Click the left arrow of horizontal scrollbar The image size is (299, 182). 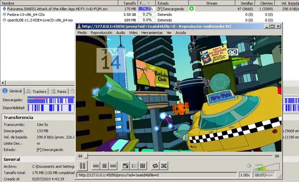[x=3, y=83]
